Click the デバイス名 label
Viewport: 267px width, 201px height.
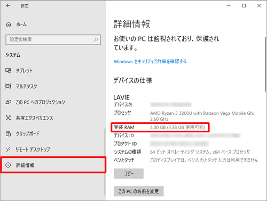tap(123, 105)
